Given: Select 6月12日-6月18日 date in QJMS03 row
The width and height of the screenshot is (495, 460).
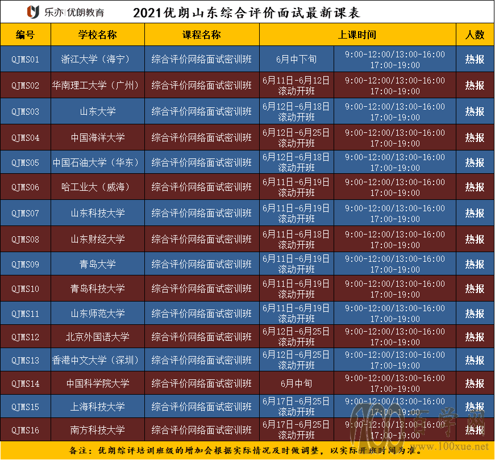Looking at the screenshot, I should point(296,107).
